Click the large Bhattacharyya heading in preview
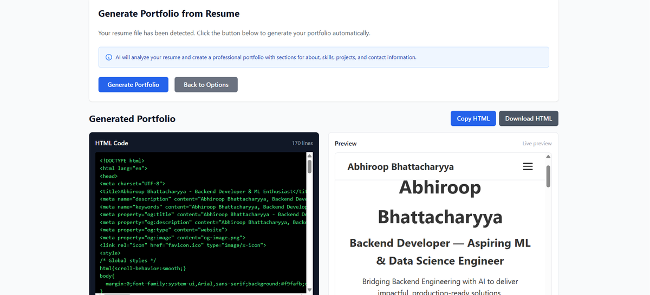The image size is (650, 295). click(x=440, y=217)
